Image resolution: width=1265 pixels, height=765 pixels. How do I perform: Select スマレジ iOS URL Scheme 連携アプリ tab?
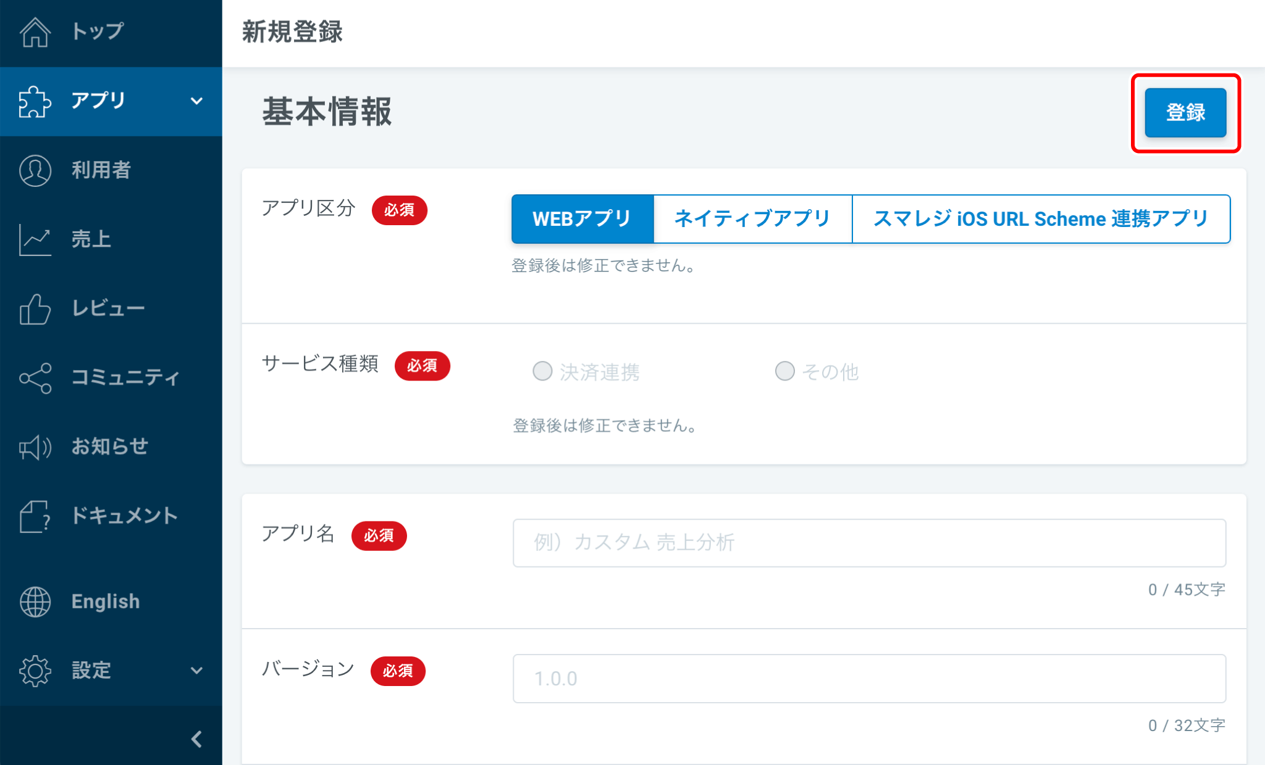[x=1041, y=219]
